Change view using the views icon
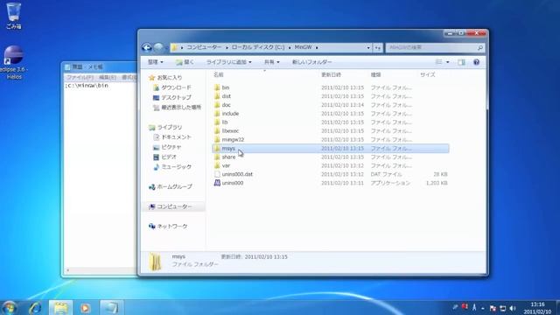The width and height of the screenshot is (560, 315). [x=438, y=62]
